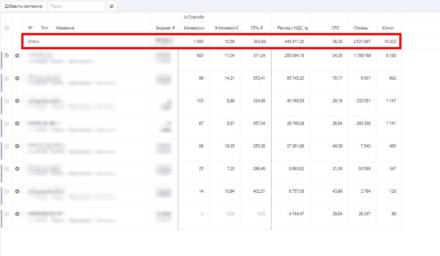The width and height of the screenshot is (440, 256).
Task: Click question mark icon on 683 conversions row
Action: (6, 56)
